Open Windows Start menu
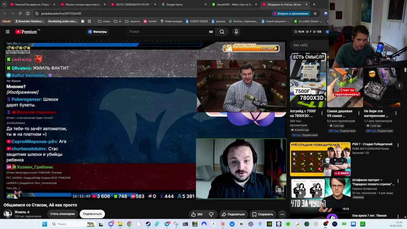The height and width of the screenshot is (229, 407). click(45, 224)
